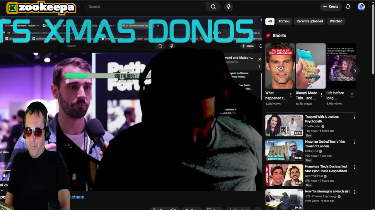The width and height of the screenshot is (375, 210).
Task: Select the For you filter chip
Action: [284, 21]
